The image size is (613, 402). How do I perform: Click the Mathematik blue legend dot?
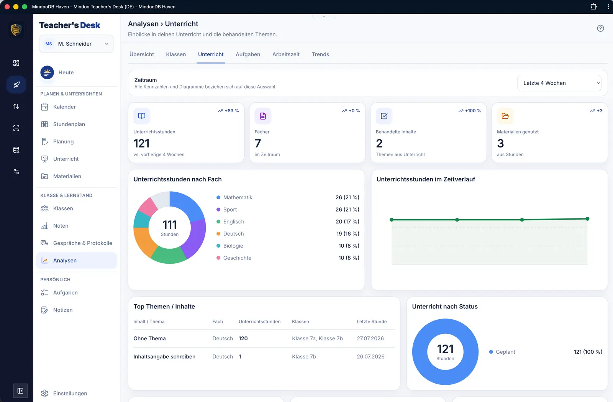pyautogui.click(x=218, y=198)
